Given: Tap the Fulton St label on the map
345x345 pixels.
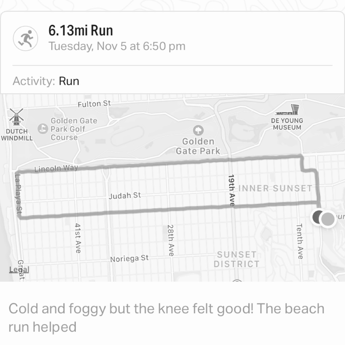Looking at the screenshot, I should pos(94,104).
